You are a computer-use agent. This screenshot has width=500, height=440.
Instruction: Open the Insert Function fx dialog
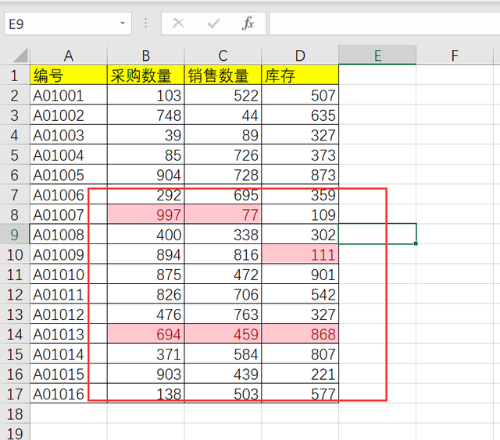point(248,23)
